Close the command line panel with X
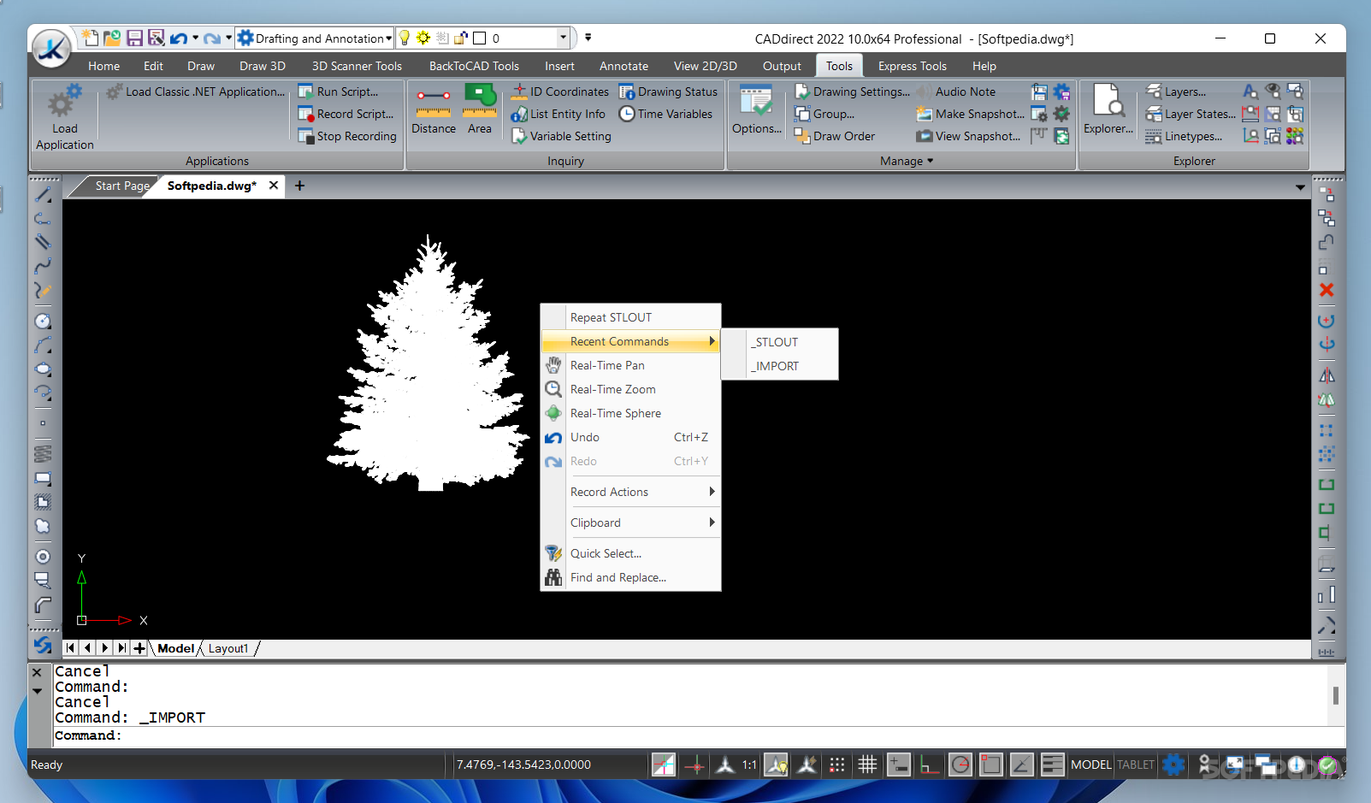This screenshot has width=1371, height=803. coord(37,672)
